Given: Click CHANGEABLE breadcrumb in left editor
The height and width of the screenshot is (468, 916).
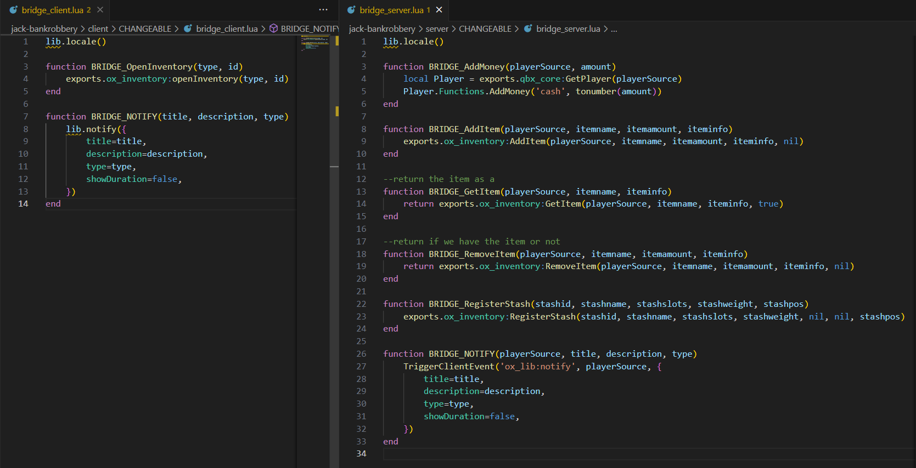Looking at the screenshot, I should click(x=145, y=28).
